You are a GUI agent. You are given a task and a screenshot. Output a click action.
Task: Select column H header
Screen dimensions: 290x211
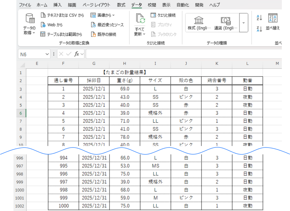125,63
